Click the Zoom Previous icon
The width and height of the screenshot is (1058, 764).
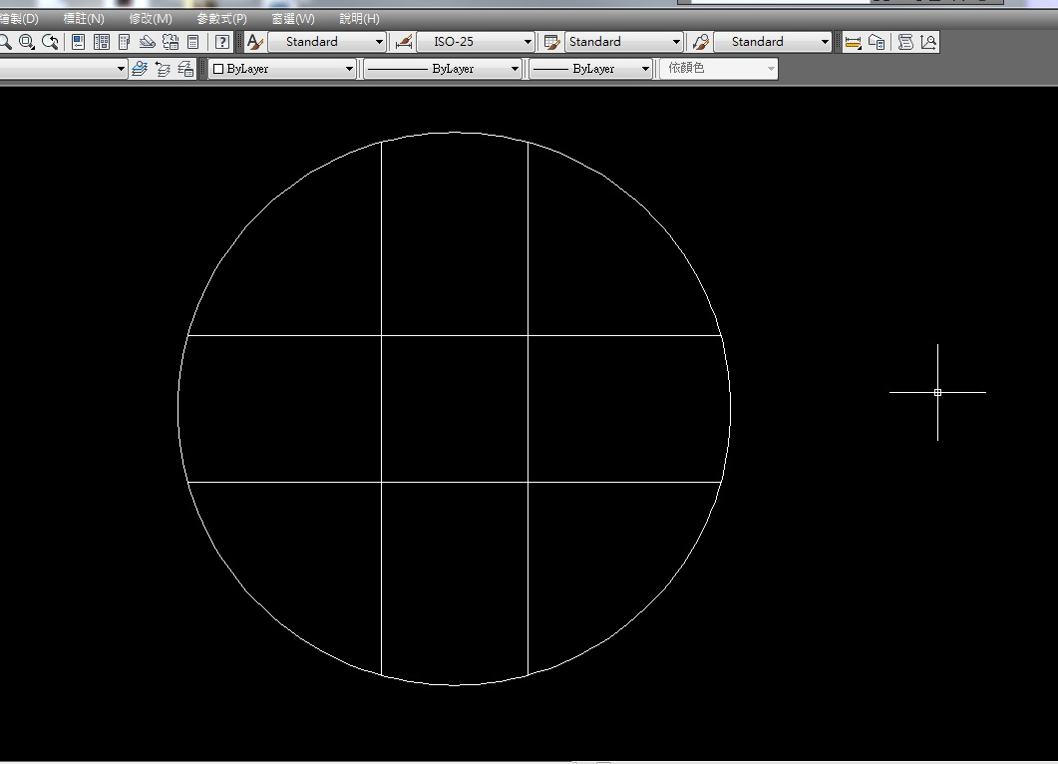50,42
